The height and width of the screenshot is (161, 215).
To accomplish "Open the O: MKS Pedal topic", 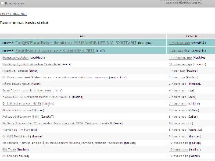I will [16, 136].
